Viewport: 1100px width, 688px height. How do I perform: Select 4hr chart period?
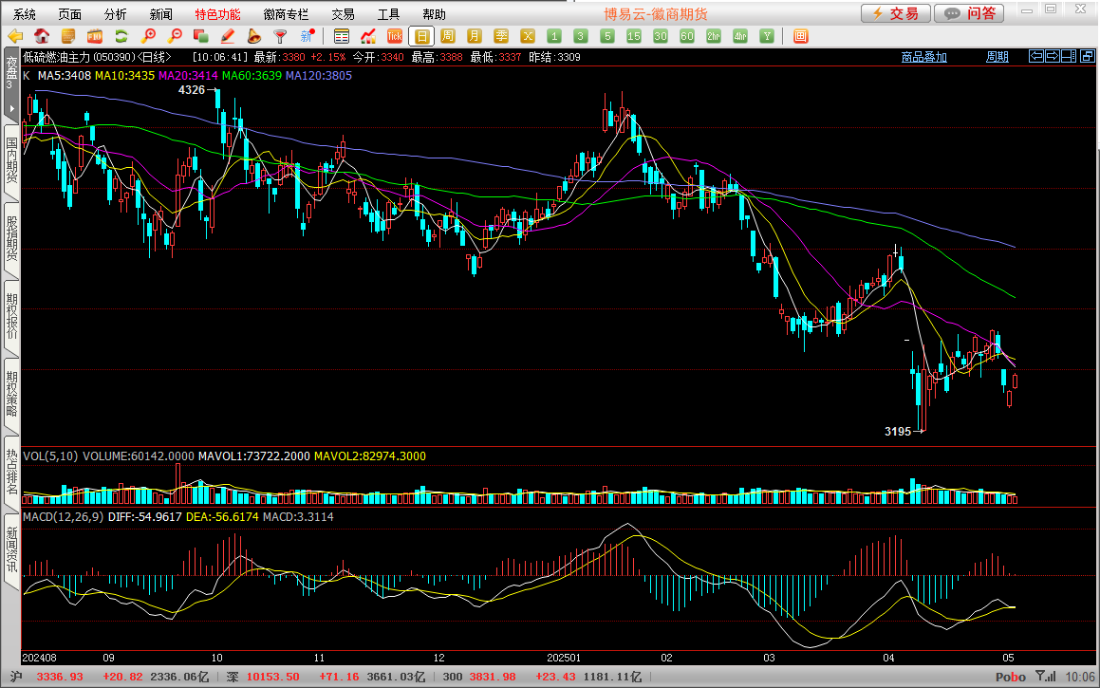tap(741, 36)
